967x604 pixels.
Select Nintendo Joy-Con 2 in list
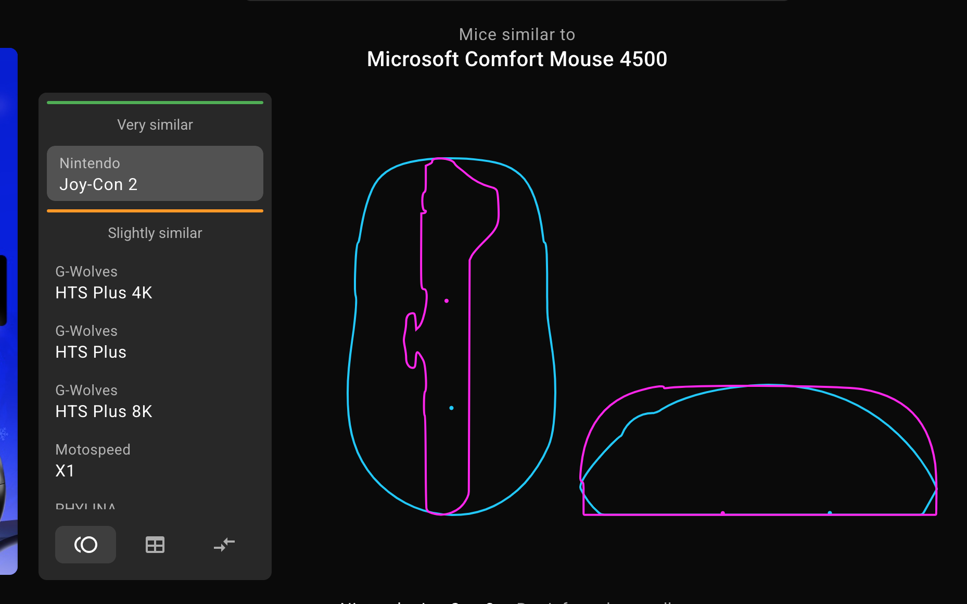click(x=155, y=173)
